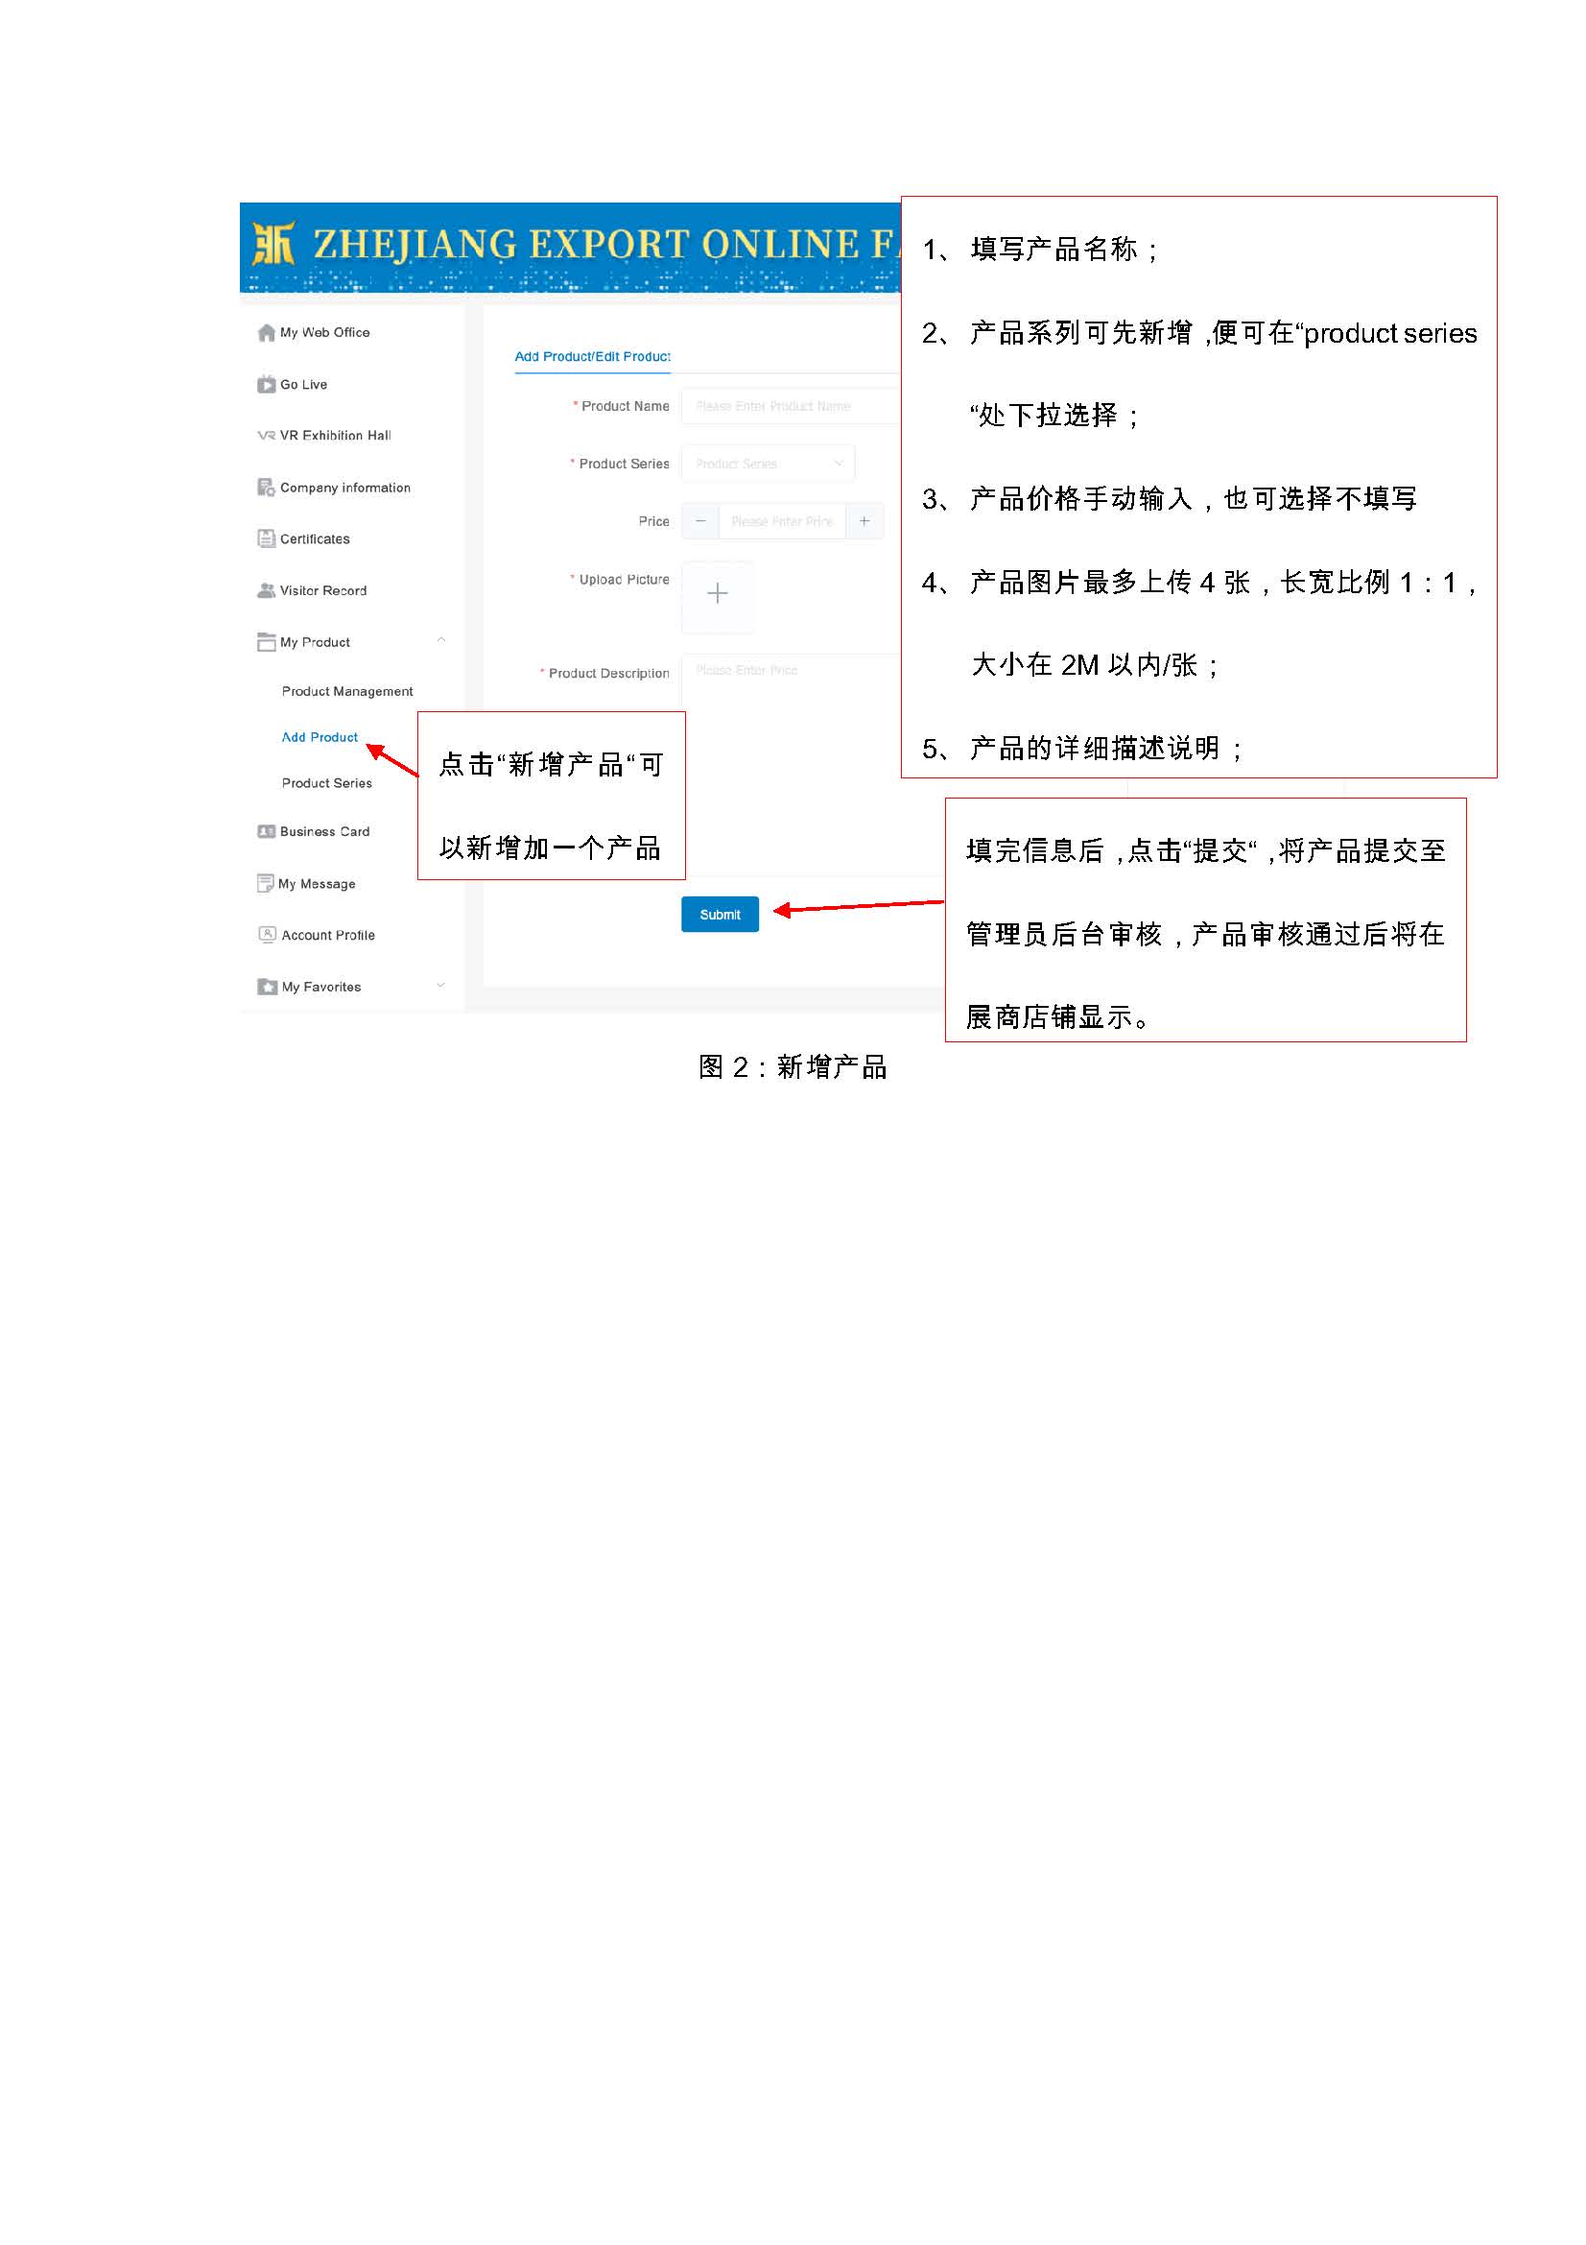
Task: Click the Certificates icon
Action: (266, 538)
